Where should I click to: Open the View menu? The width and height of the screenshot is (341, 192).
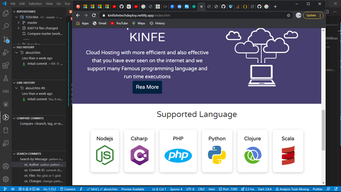point(49,4)
